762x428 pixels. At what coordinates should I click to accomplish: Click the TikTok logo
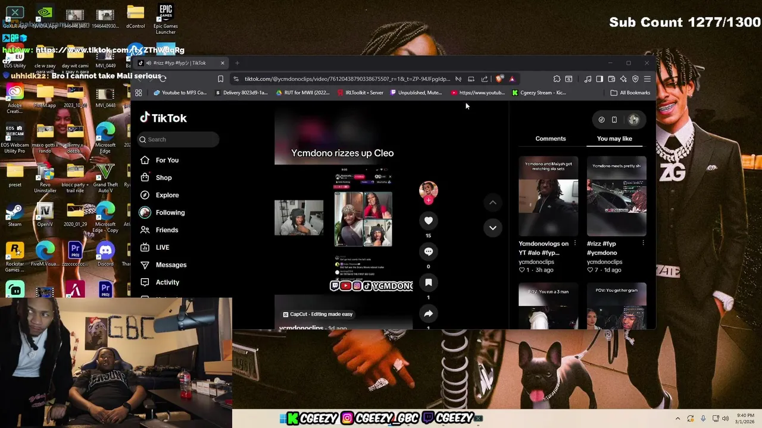click(164, 118)
